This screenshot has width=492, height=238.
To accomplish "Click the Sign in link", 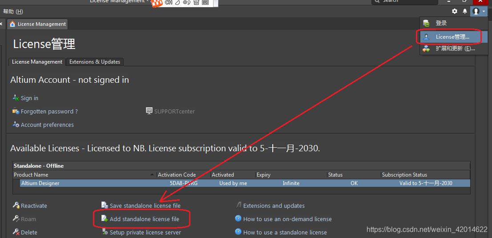I will tap(29, 98).
